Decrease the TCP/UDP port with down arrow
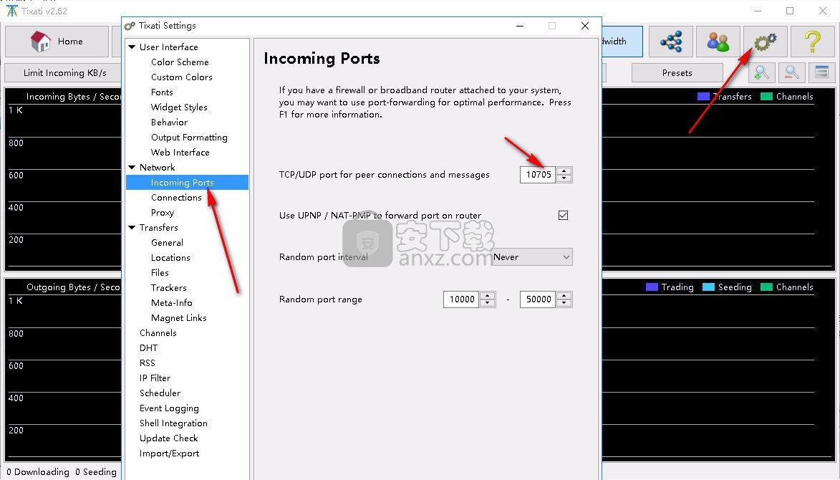Viewport: 840px width, 480px height. click(564, 178)
